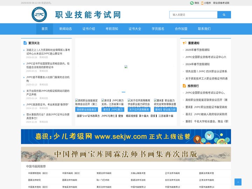The width and height of the screenshot is (252, 189).
Task: Open 陆一飞艺术网 link
Action: (103, 180)
